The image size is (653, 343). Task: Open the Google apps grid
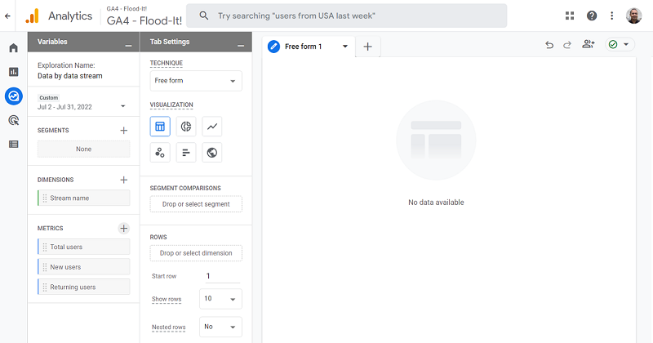570,16
